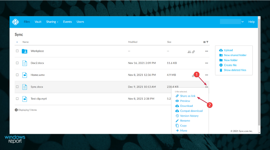This screenshot has width=270, height=150.
Task: Open the select-all dropdown arrow beside Name
Action: pos(17,42)
